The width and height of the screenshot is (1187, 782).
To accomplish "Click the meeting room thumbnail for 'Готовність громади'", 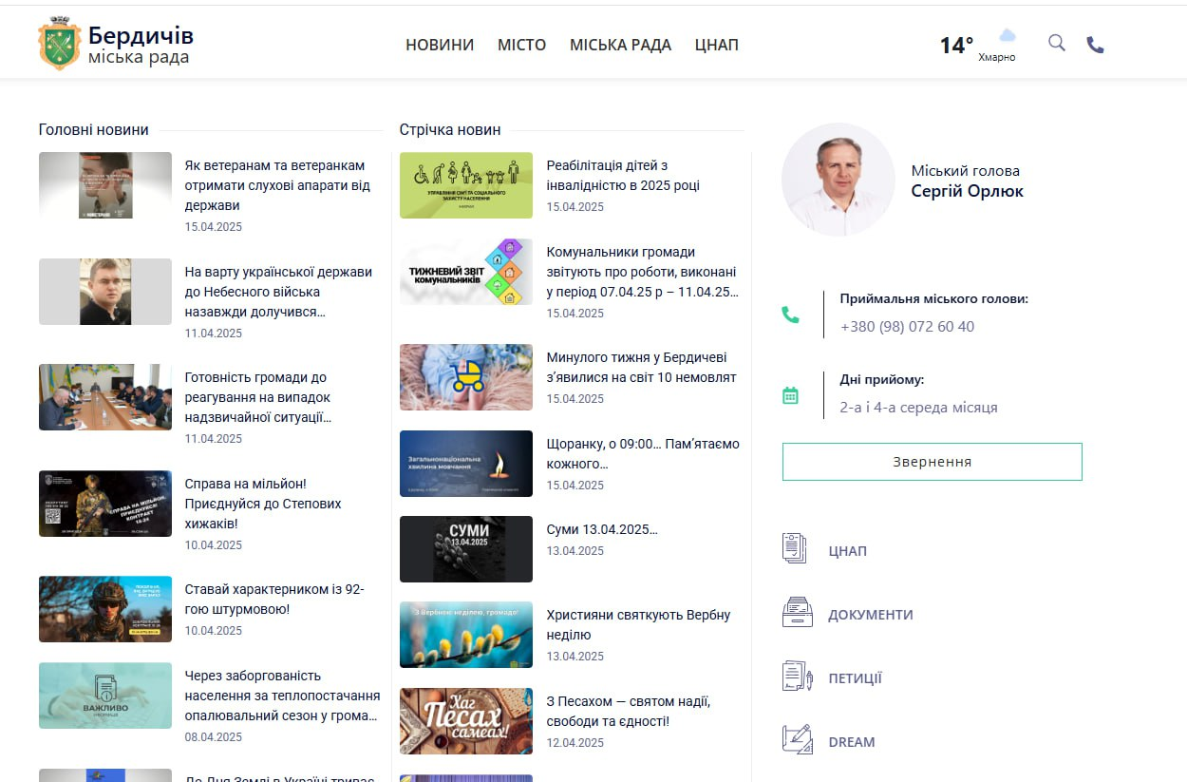I will 105,397.
